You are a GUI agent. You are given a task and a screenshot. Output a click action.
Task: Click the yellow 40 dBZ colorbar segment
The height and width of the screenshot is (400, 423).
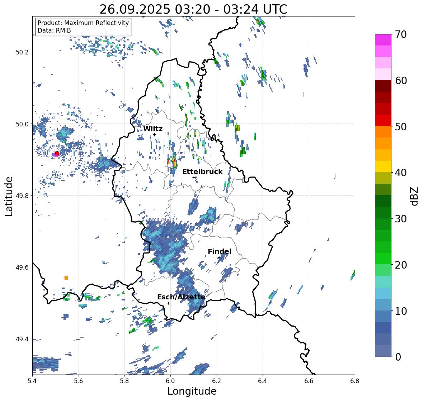[x=383, y=167]
